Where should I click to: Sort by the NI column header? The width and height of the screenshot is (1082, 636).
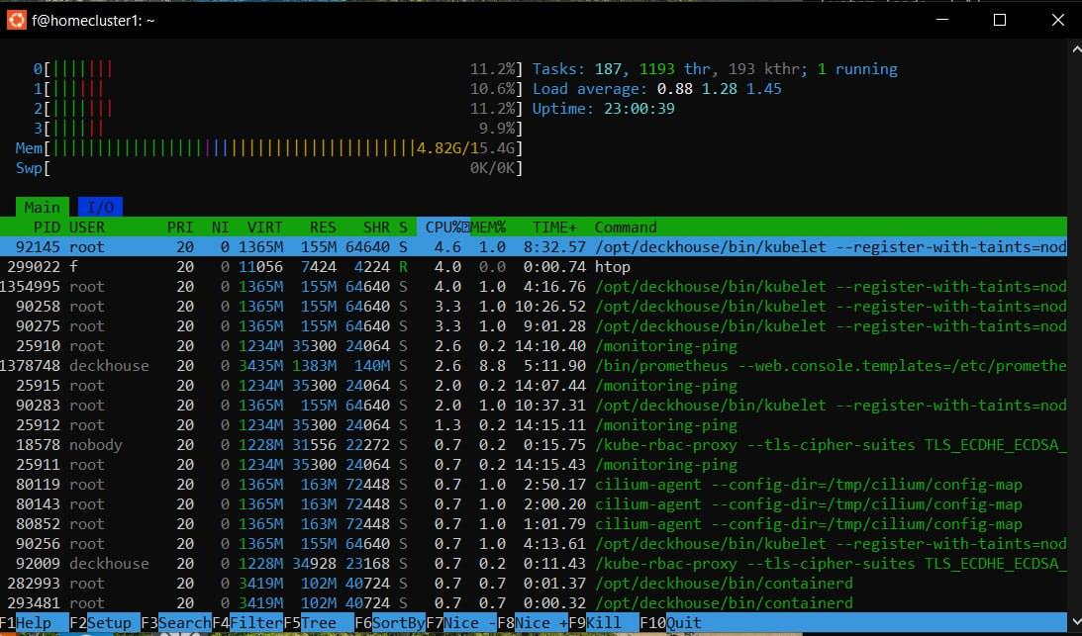pyautogui.click(x=220, y=227)
